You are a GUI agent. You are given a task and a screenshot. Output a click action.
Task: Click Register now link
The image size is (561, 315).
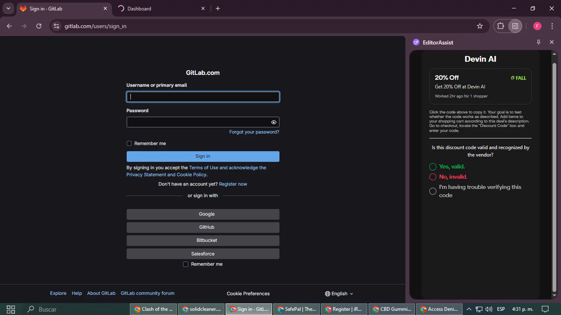pyautogui.click(x=233, y=184)
